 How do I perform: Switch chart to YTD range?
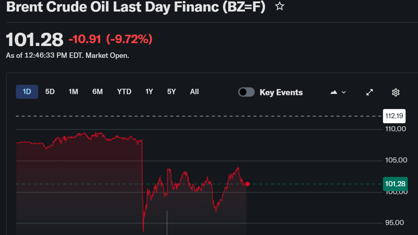124,92
